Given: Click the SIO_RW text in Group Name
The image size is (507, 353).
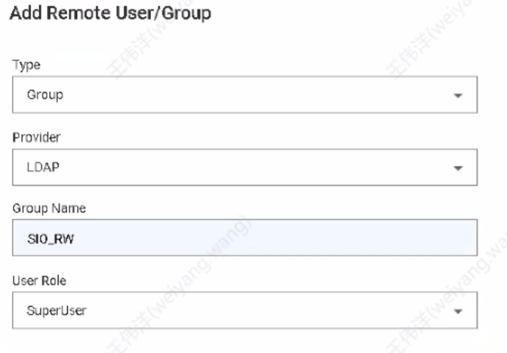Looking at the screenshot, I should (x=50, y=238).
